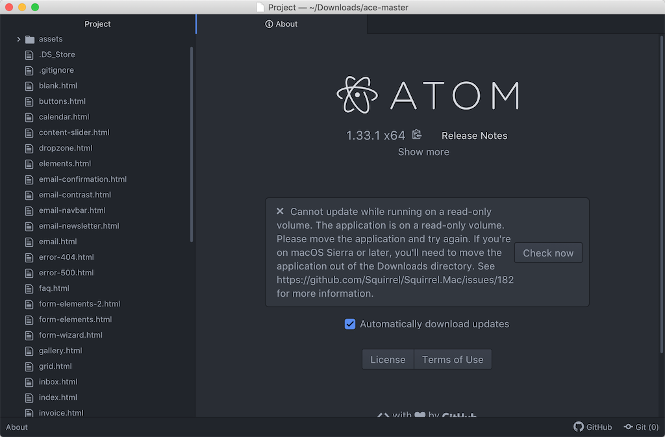Viewport: 665px width, 437px height.
Task: Open the Release Notes
Action: (x=474, y=135)
